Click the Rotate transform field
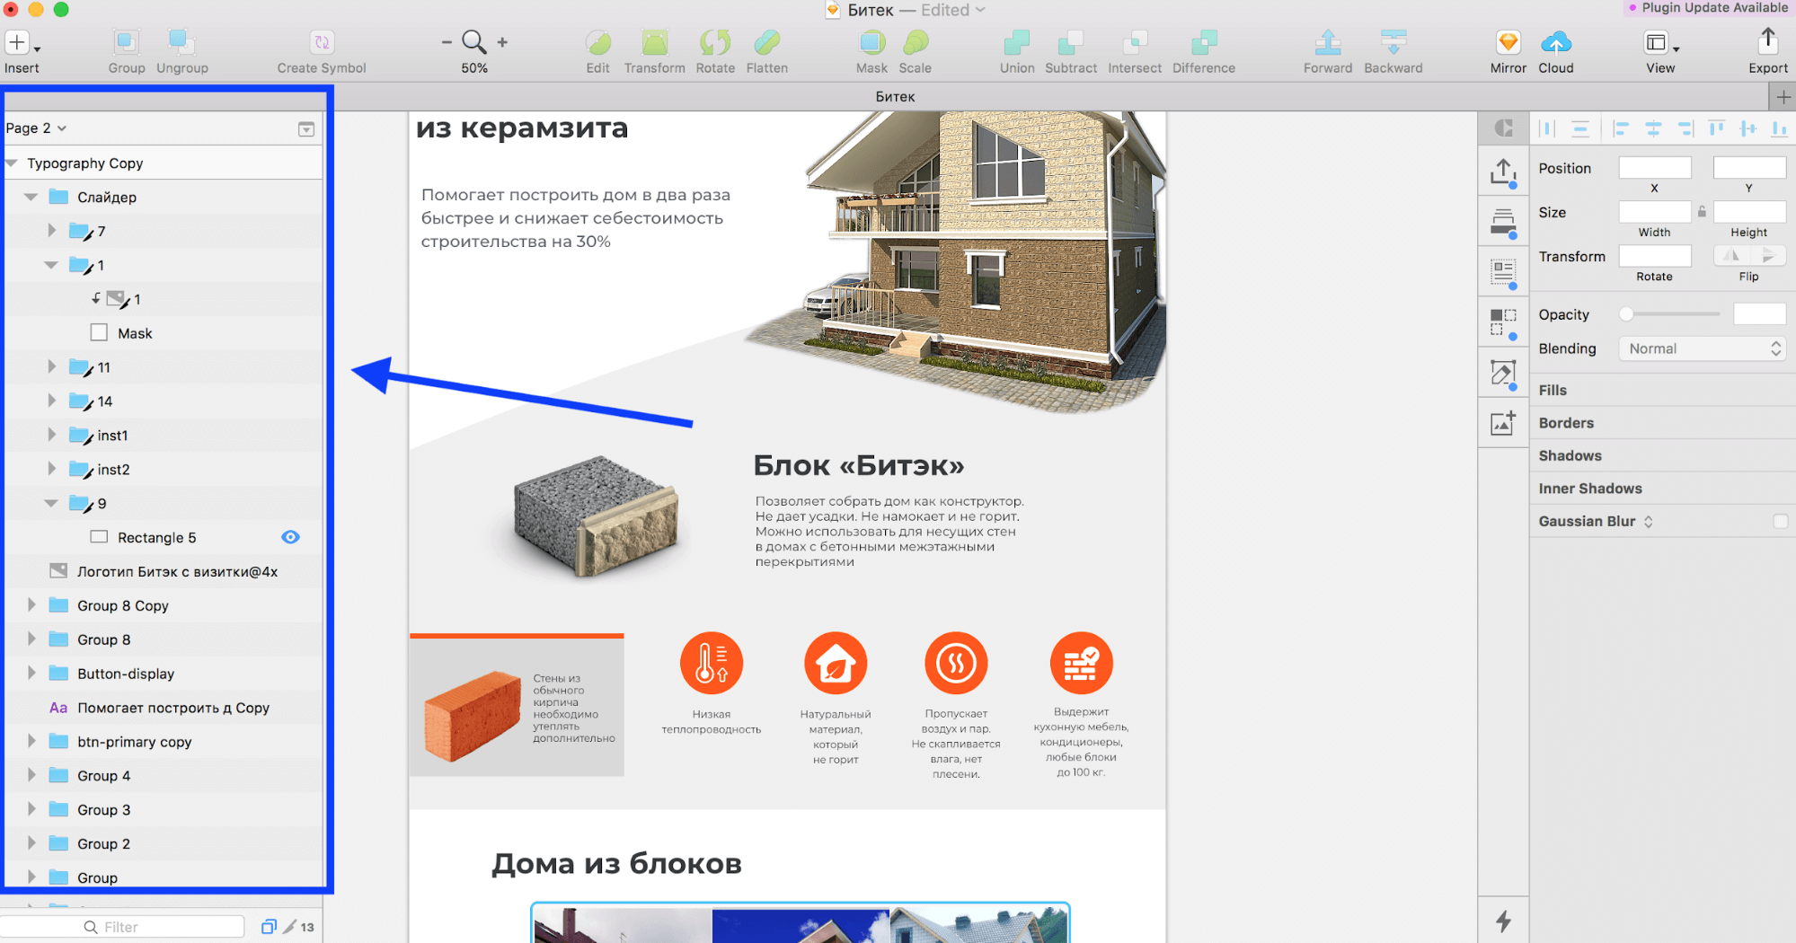This screenshot has height=943, width=1796. 1654,256
